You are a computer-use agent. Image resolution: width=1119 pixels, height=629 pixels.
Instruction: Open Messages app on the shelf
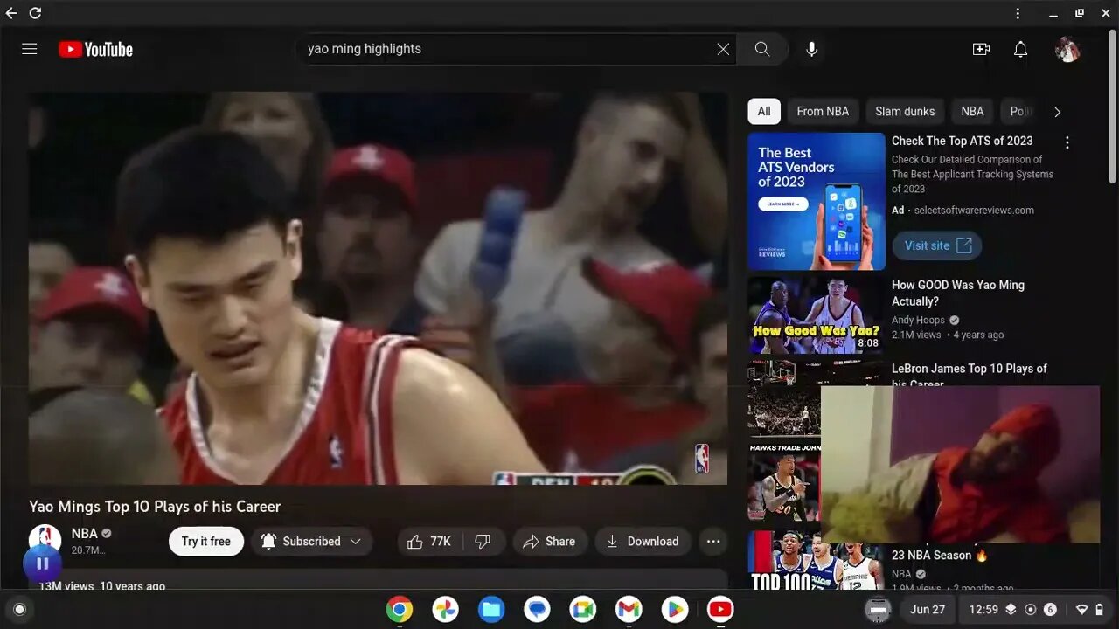(x=537, y=609)
